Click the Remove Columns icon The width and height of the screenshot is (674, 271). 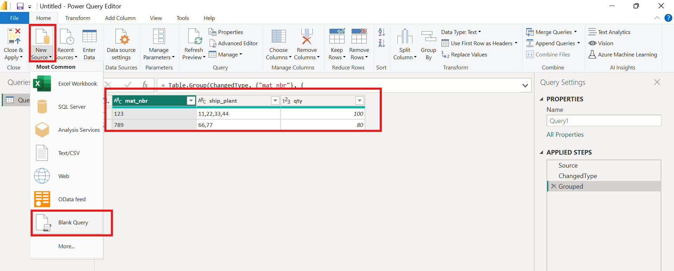307,36
